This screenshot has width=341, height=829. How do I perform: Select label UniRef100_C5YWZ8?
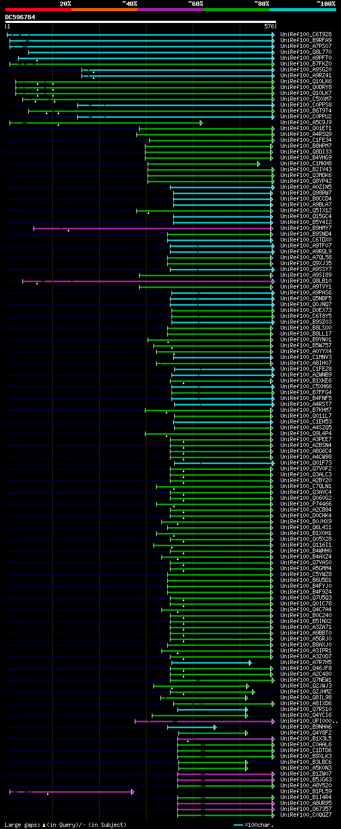click(x=306, y=575)
